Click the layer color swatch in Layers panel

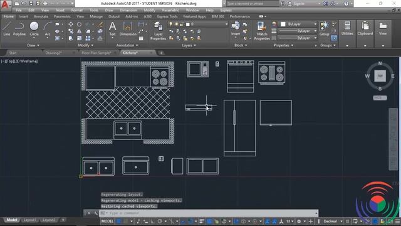pos(188,24)
